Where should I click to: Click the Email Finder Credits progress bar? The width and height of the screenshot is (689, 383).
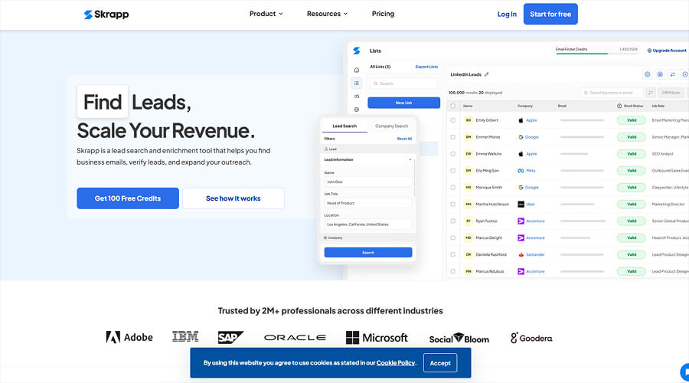[x=582, y=54]
